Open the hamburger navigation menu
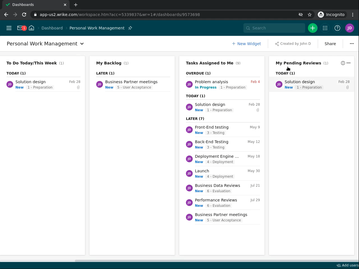 click(x=9, y=28)
